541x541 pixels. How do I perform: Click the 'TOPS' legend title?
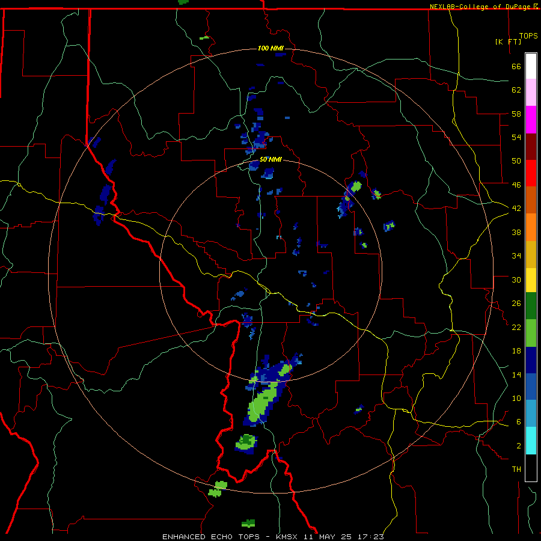(x=528, y=35)
